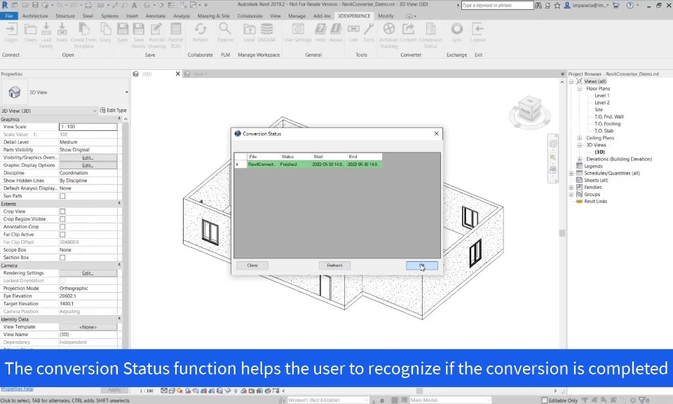Click the Refresh icon in Collaborate panel
Image resolution: width=673 pixels, height=404 pixels.
(x=200, y=33)
